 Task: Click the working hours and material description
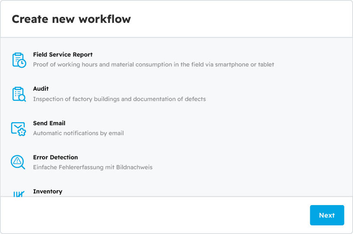click(x=153, y=64)
